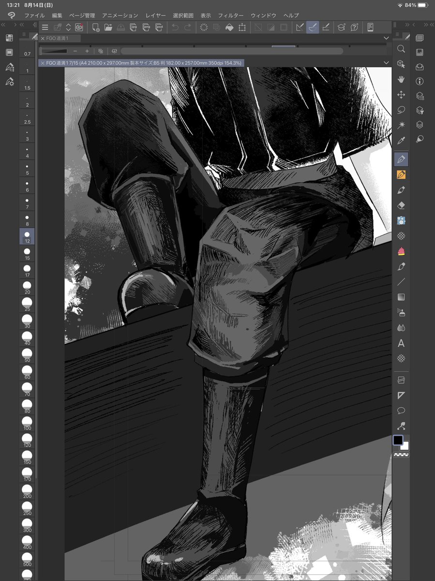Open the 選択範囲 menu
The image size is (435, 581).
(x=184, y=15)
